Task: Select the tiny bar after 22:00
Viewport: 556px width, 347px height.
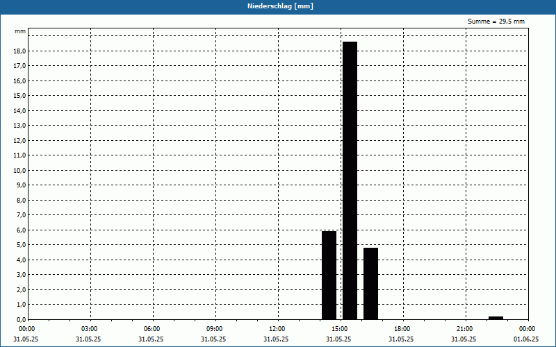Action: [x=496, y=318]
